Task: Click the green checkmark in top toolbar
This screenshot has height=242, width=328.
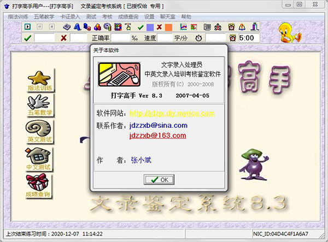Action: point(140,27)
